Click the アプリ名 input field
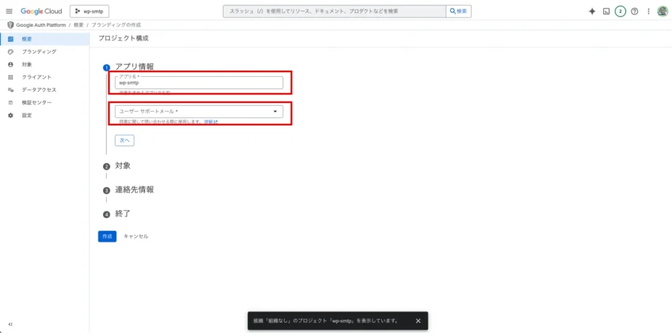672x336 pixels. [199, 83]
